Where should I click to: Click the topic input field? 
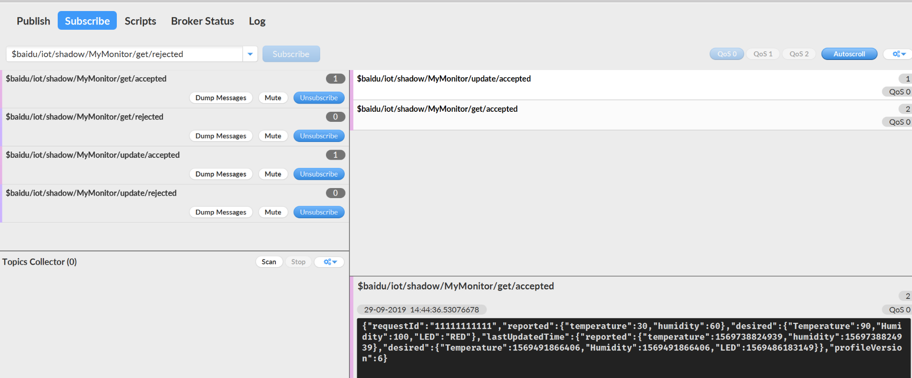click(x=125, y=54)
